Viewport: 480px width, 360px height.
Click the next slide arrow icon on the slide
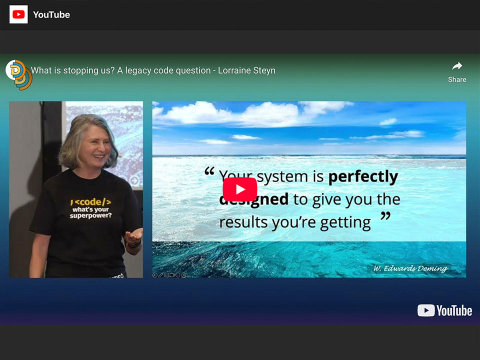pos(184,274)
